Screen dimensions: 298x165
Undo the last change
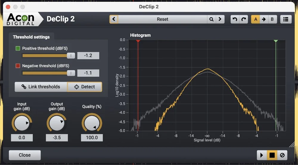[x=235, y=19]
